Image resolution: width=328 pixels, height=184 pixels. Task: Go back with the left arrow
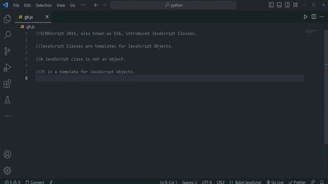(96, 5)
